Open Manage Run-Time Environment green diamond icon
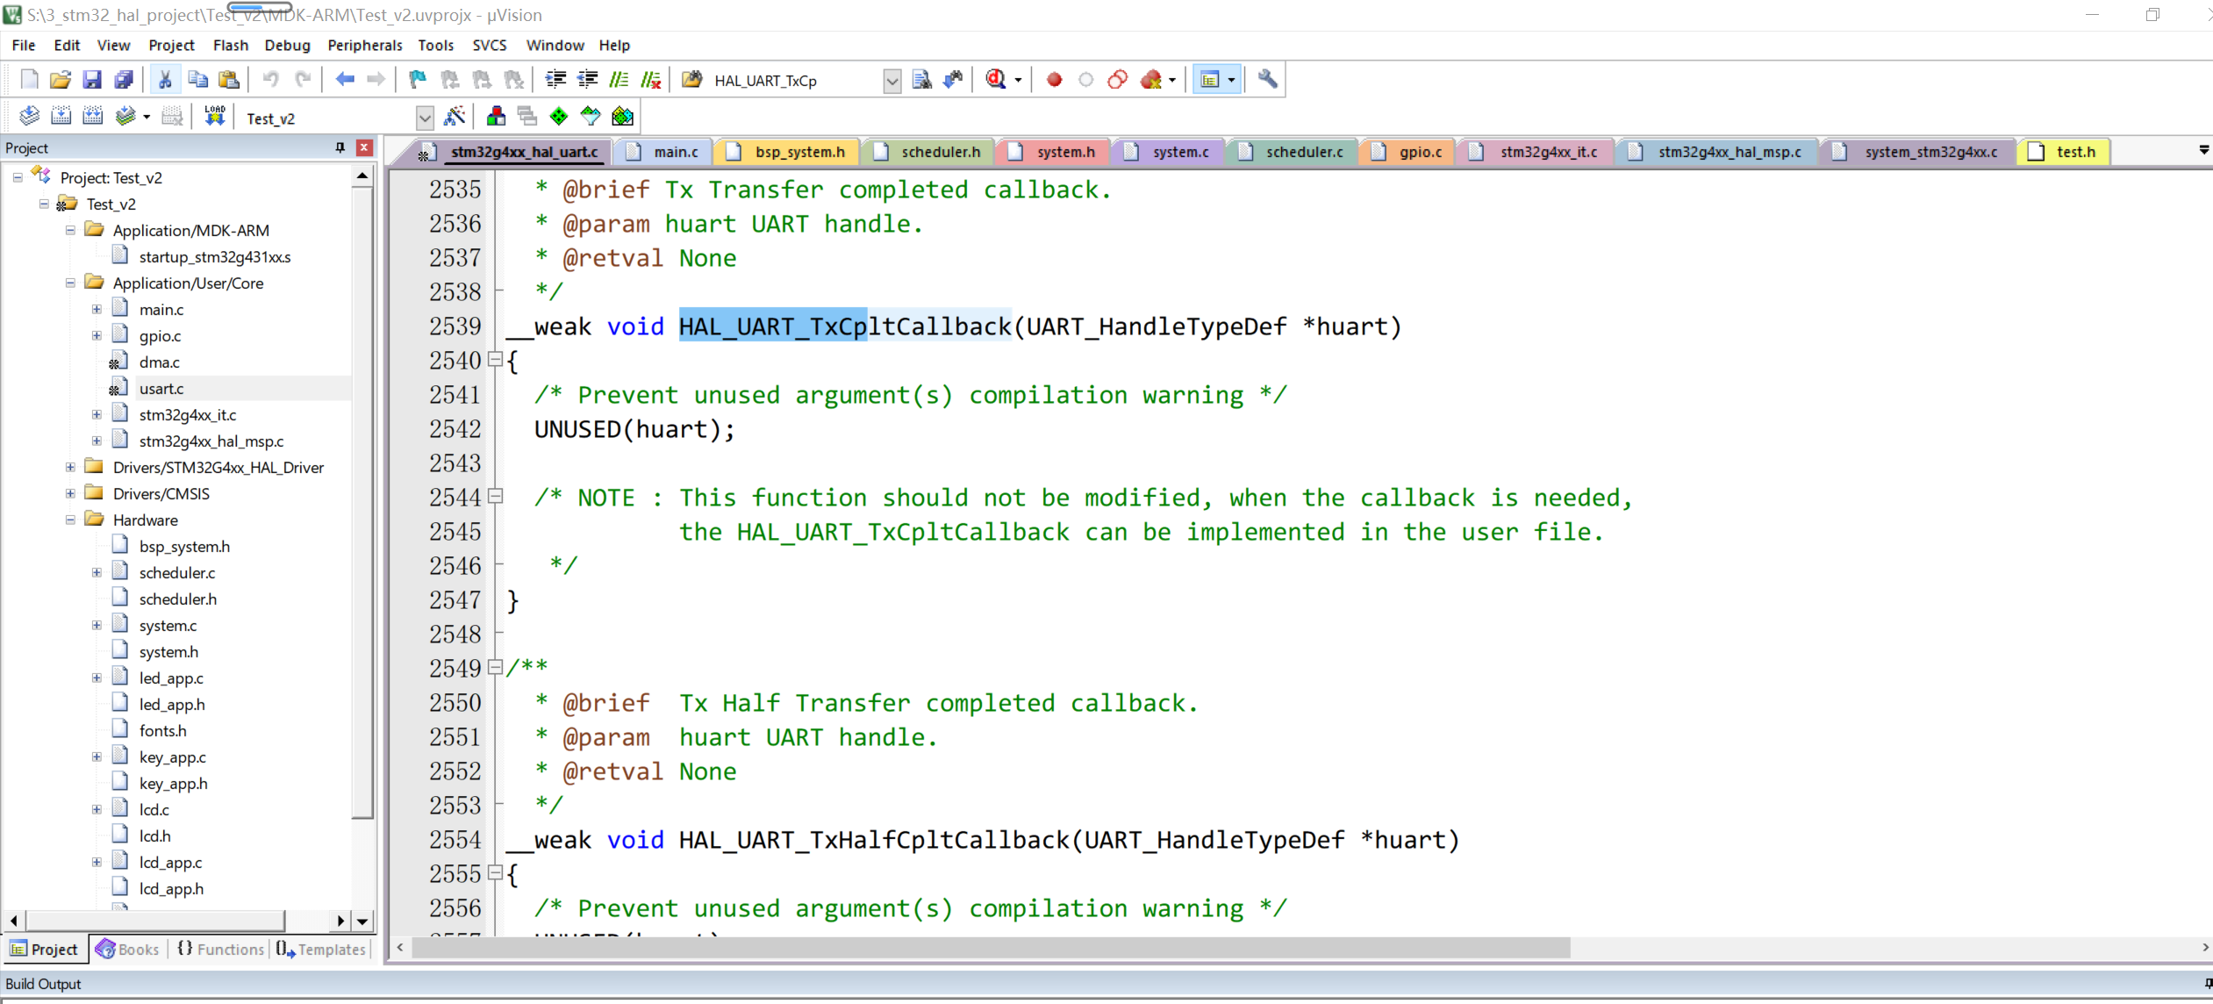This screenshot has width=2213, height=1004. pyautogui.click(x=559, y=117)
